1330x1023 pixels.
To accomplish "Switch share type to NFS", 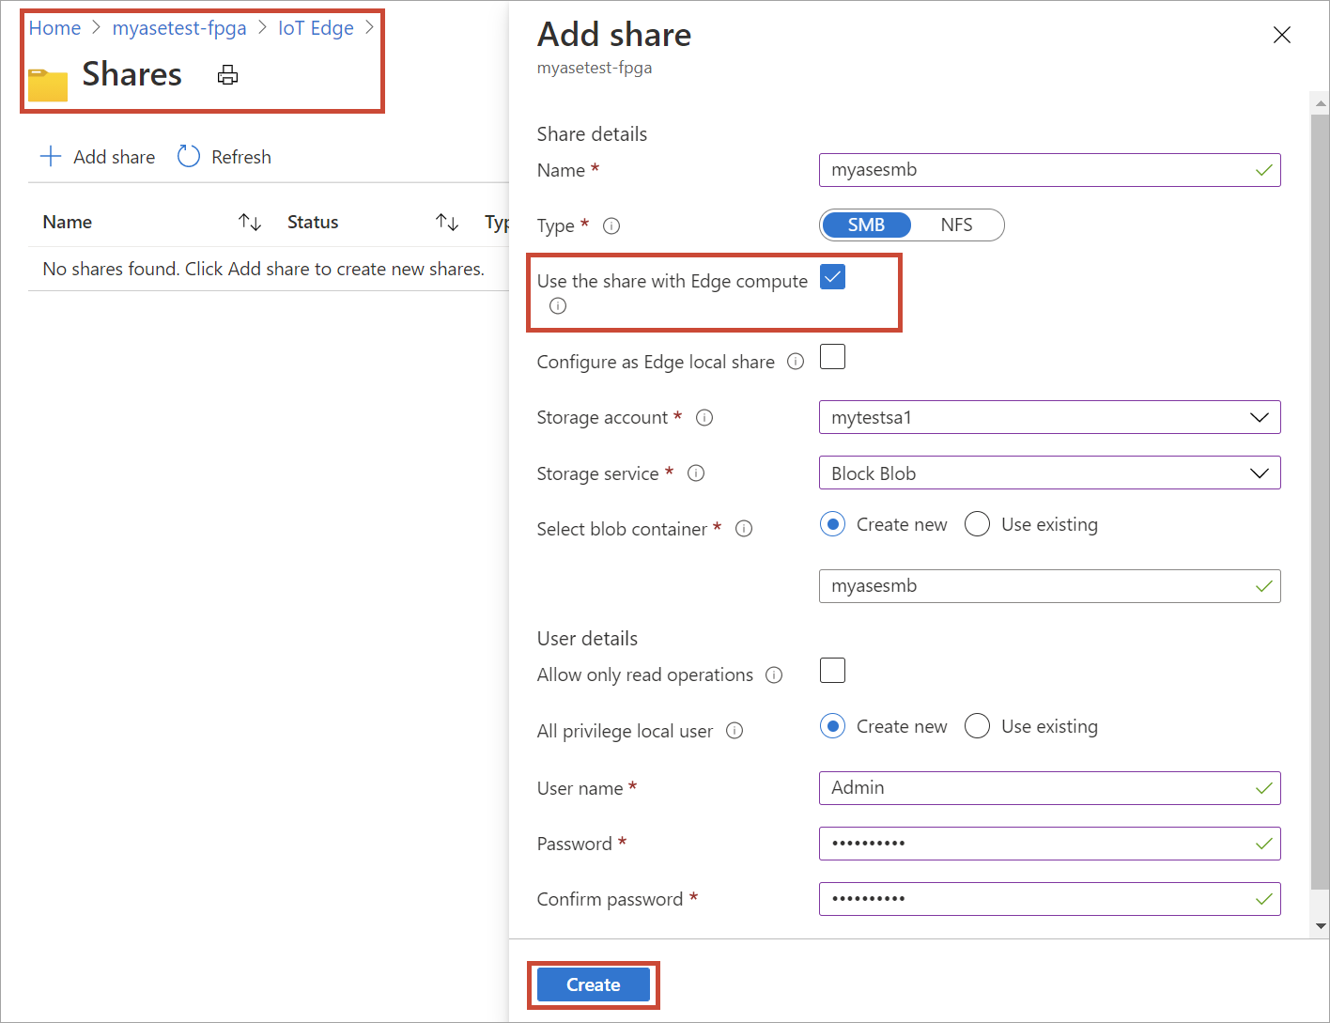I will coord(957,225).
